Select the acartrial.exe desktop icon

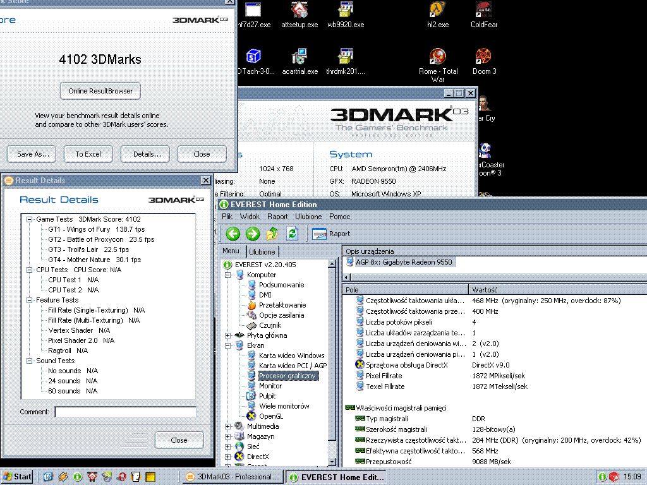tap(300, 61)
